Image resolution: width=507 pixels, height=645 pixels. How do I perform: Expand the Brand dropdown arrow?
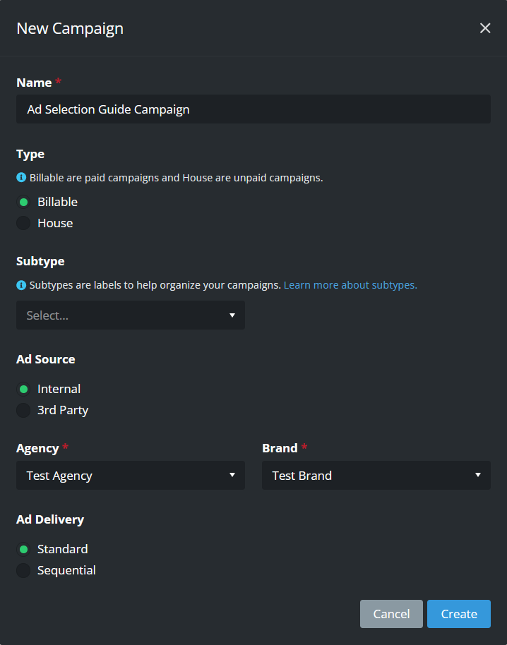(x=478, y=475)
